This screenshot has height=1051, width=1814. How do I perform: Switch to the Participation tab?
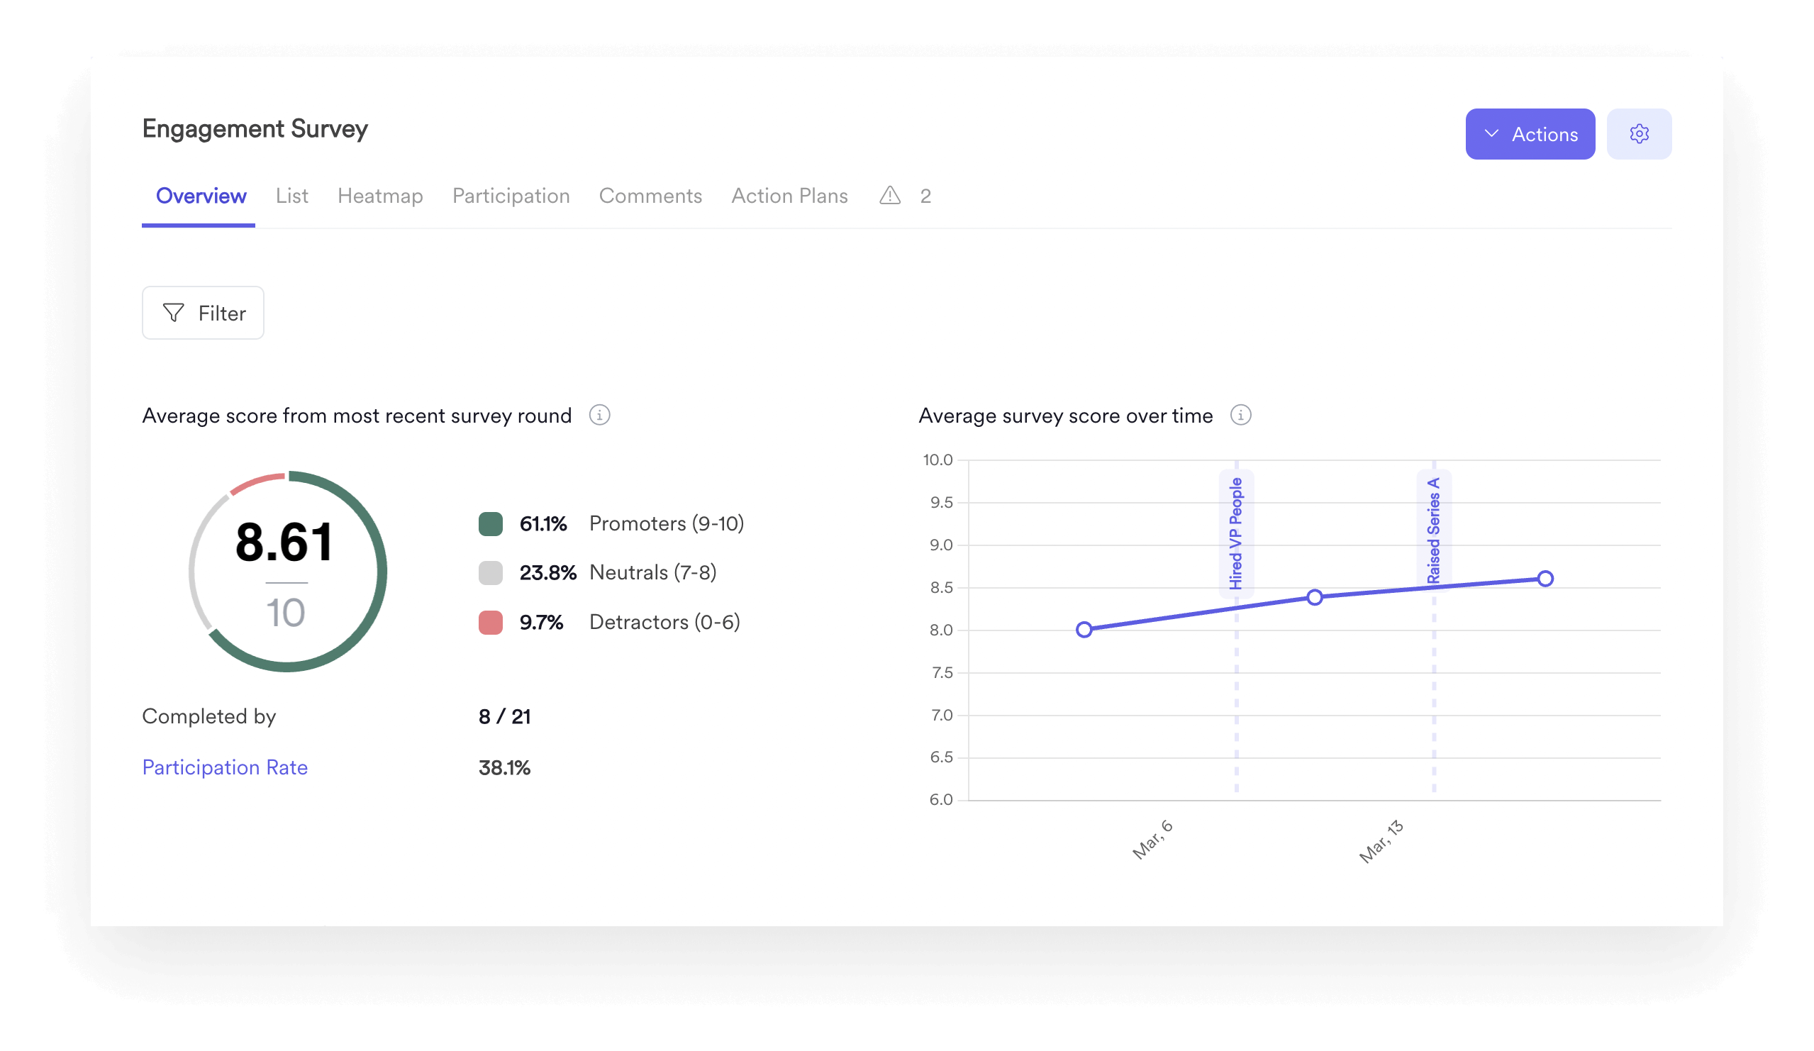[x=511, y=195]
